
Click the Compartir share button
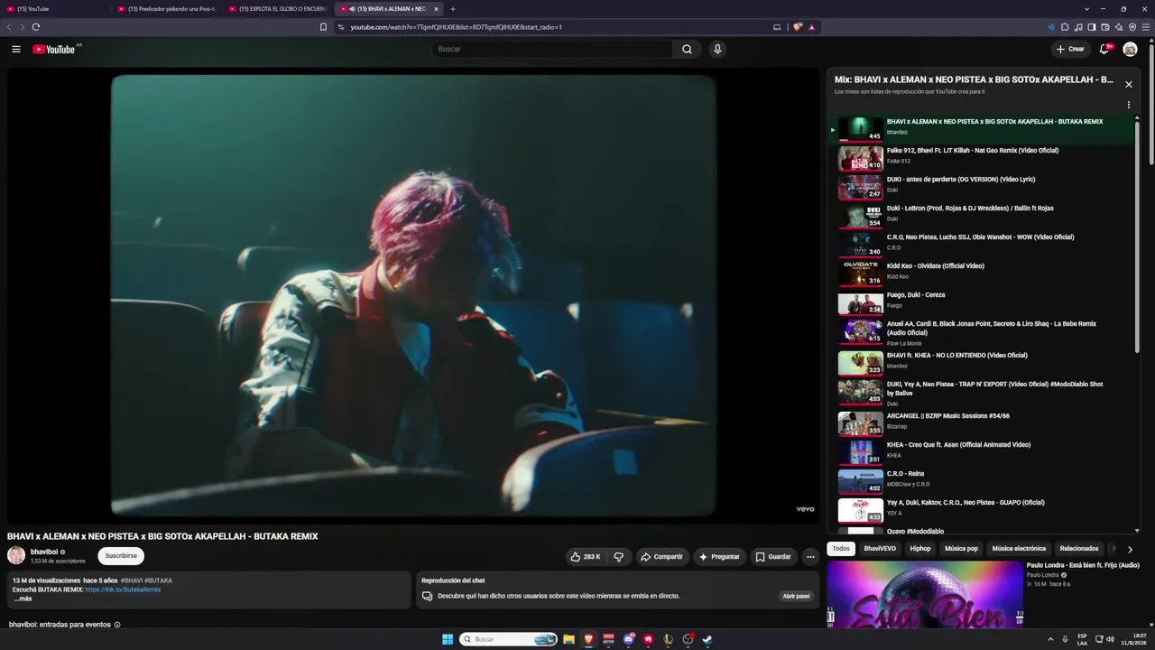(661, 557)
